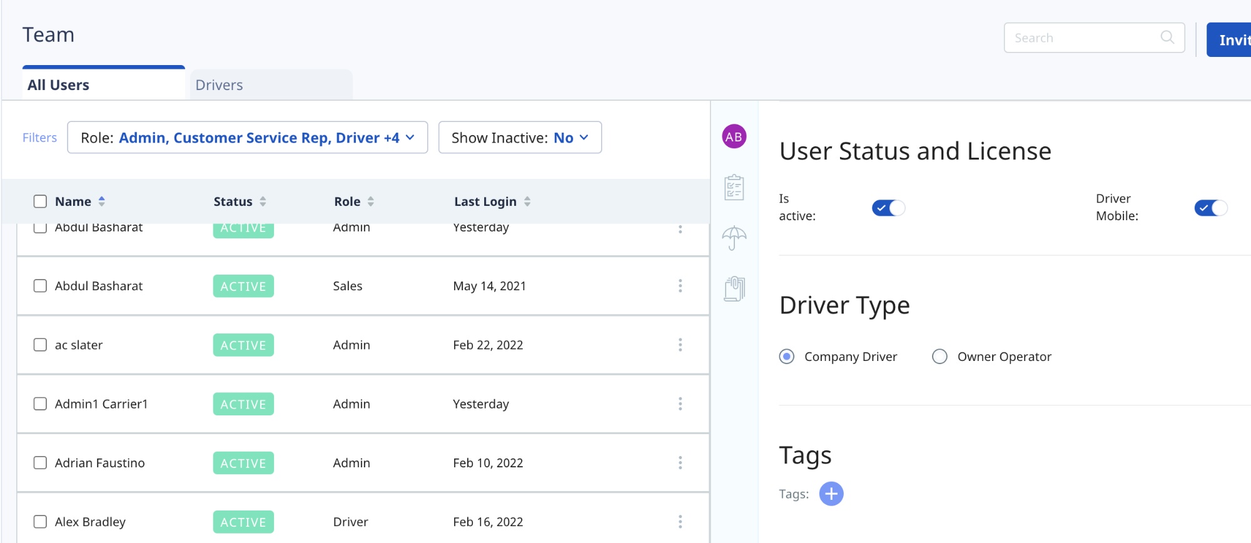Image resolution: width=1251 pixels, height=543 pixels.
Task: Open actions menu for Admin1 Carrier1 row
Action: coord(680,404)
